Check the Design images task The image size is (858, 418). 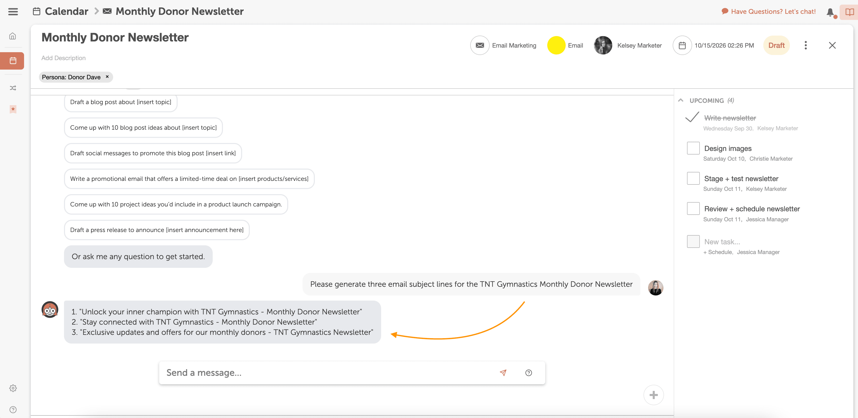693,148
